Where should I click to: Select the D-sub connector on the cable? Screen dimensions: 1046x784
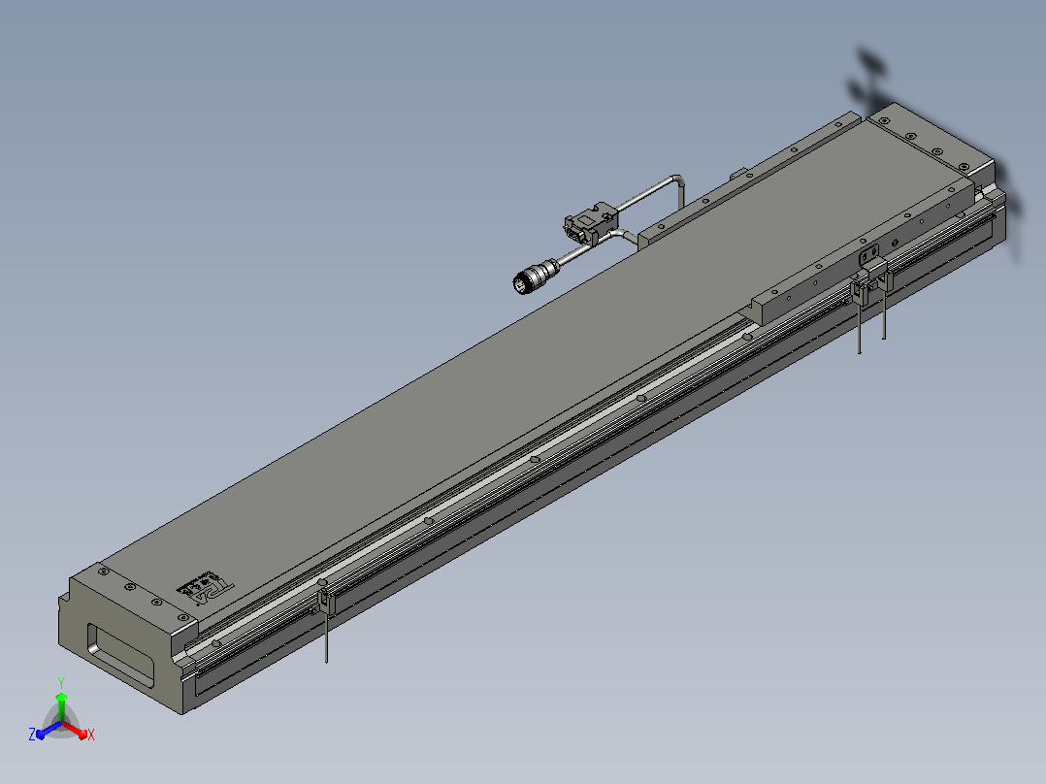(590, 223)
